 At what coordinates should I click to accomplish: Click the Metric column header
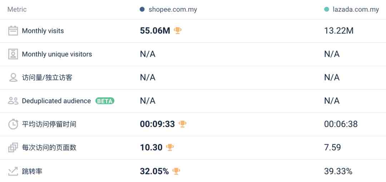point(17,10)
